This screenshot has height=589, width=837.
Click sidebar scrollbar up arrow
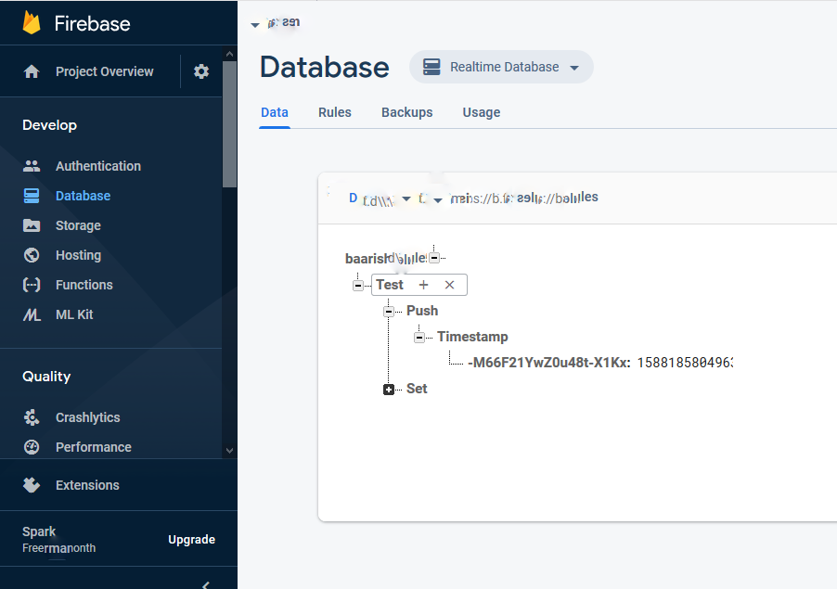pos(229,54)
